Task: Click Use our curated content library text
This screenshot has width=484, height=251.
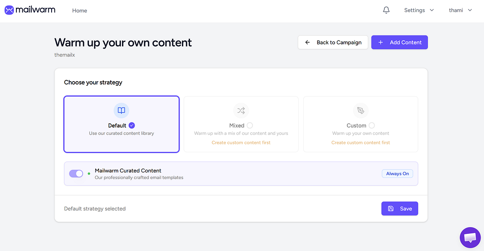Action: pyautogui.click(x=121, y=133)
